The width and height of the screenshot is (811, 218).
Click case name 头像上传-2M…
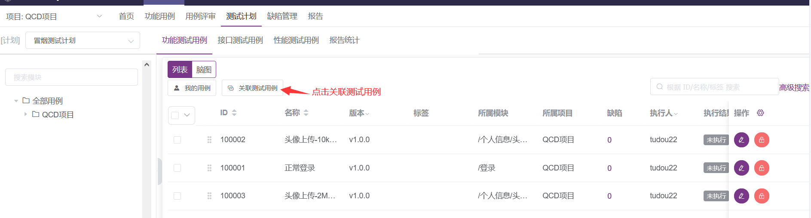(309, 196)
